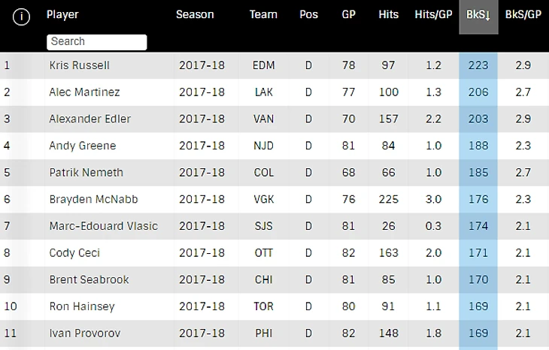Sort by BkS/GP column header
This screenshot has width=549, height=350.
[523, 14]
